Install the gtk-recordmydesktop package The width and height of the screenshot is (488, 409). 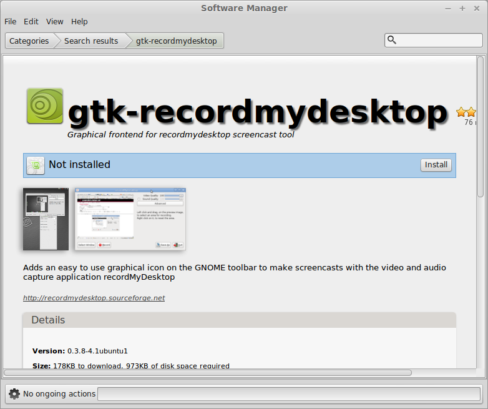(436, 165)
